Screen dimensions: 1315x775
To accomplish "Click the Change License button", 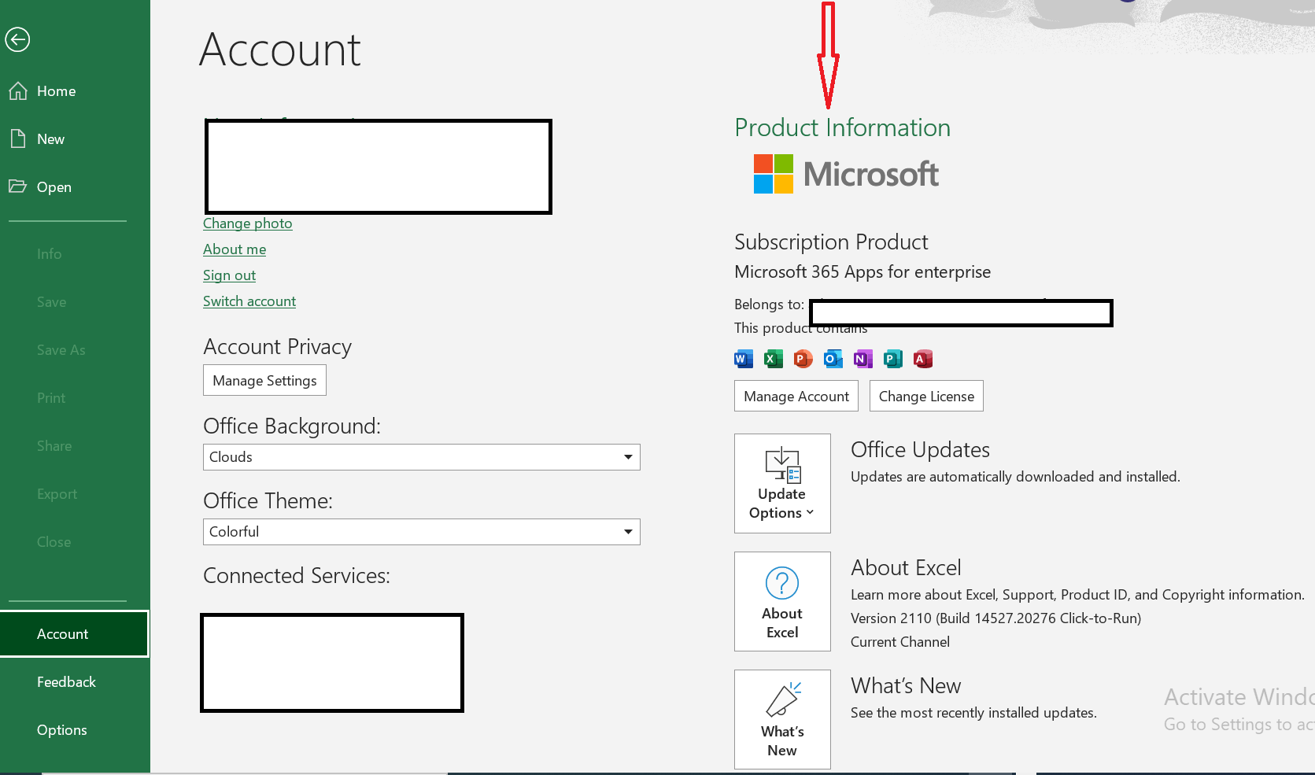I will (926, 396).
